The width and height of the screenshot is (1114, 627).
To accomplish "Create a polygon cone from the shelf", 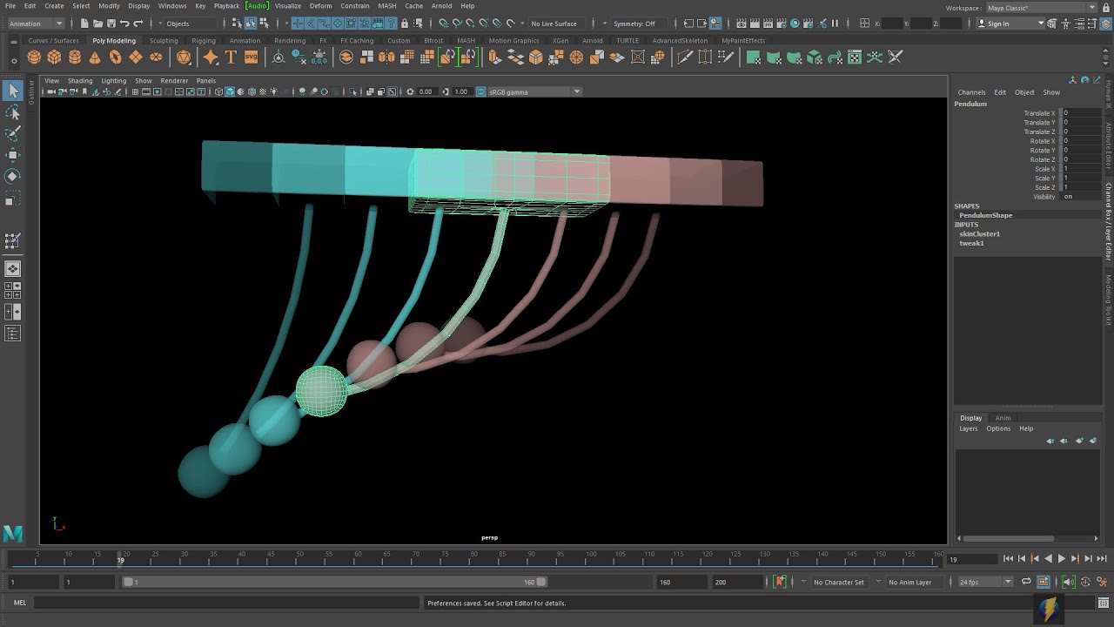I will pyautogui.click(x=95, y=57).
